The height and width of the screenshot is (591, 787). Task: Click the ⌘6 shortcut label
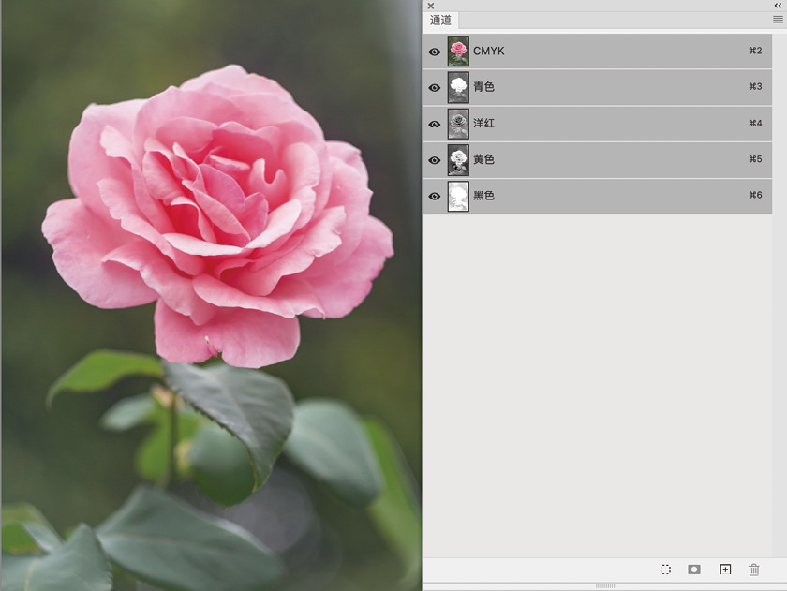(x=755, y=195)
